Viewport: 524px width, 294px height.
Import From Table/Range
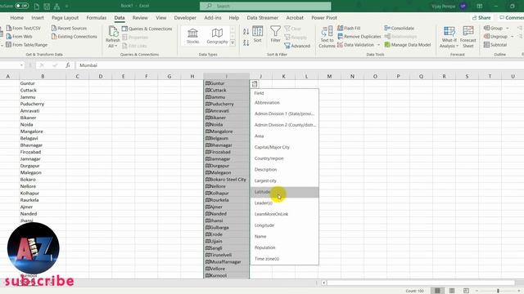coord(27,45)
